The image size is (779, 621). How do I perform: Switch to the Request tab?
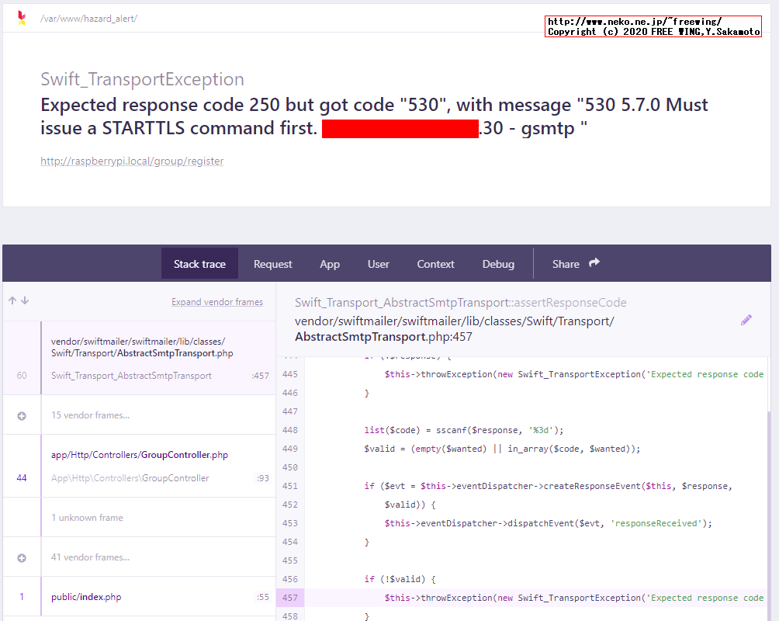point(272,264)
